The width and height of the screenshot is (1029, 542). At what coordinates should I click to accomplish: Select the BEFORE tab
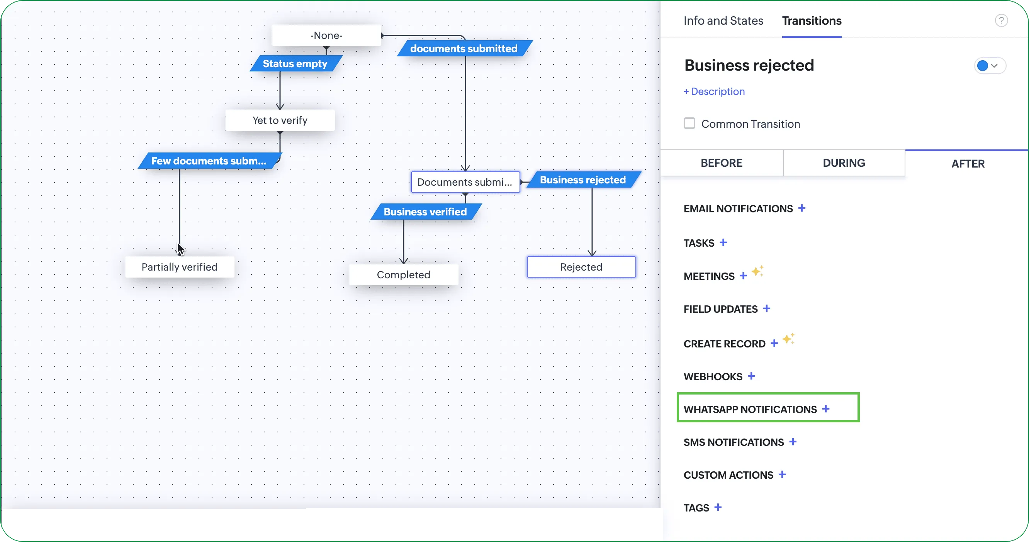point(722,163)
